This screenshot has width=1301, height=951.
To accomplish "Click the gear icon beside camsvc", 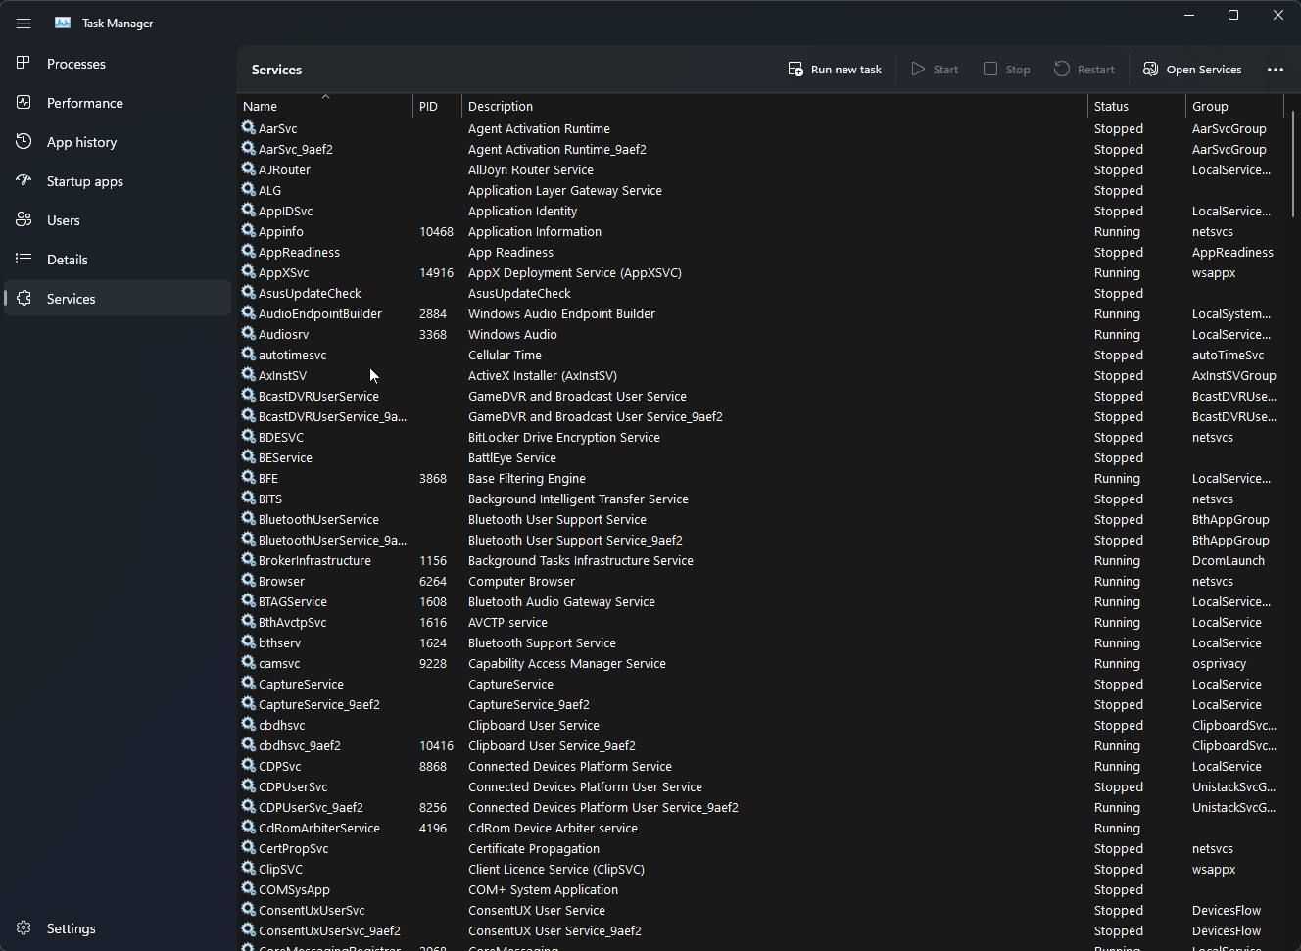I will point(249,662).
